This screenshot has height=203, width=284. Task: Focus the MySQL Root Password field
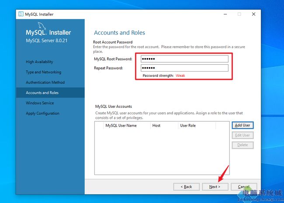click(x=184, y=59)
